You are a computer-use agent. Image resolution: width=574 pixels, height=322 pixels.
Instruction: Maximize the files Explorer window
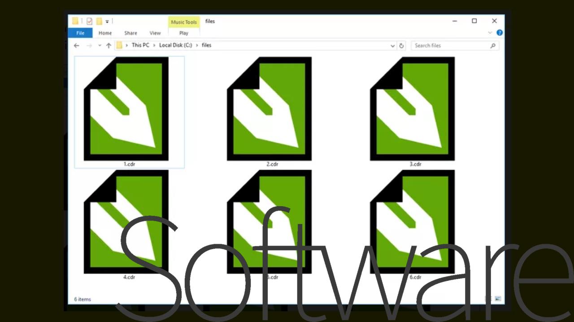474,21
